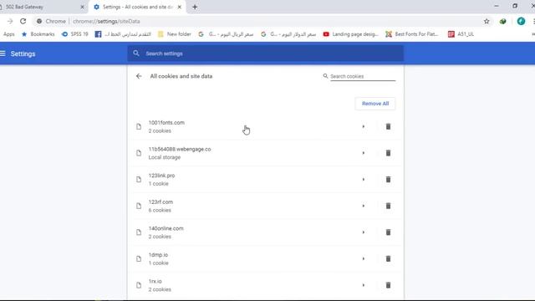Open the Settings hamburger menu
This screenshot has height=301, width=535.
coord(3,54)
